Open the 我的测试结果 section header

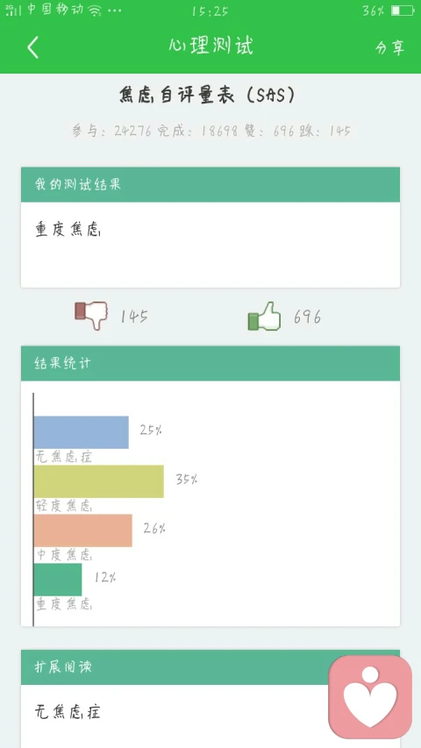click(x=210, y=185)
